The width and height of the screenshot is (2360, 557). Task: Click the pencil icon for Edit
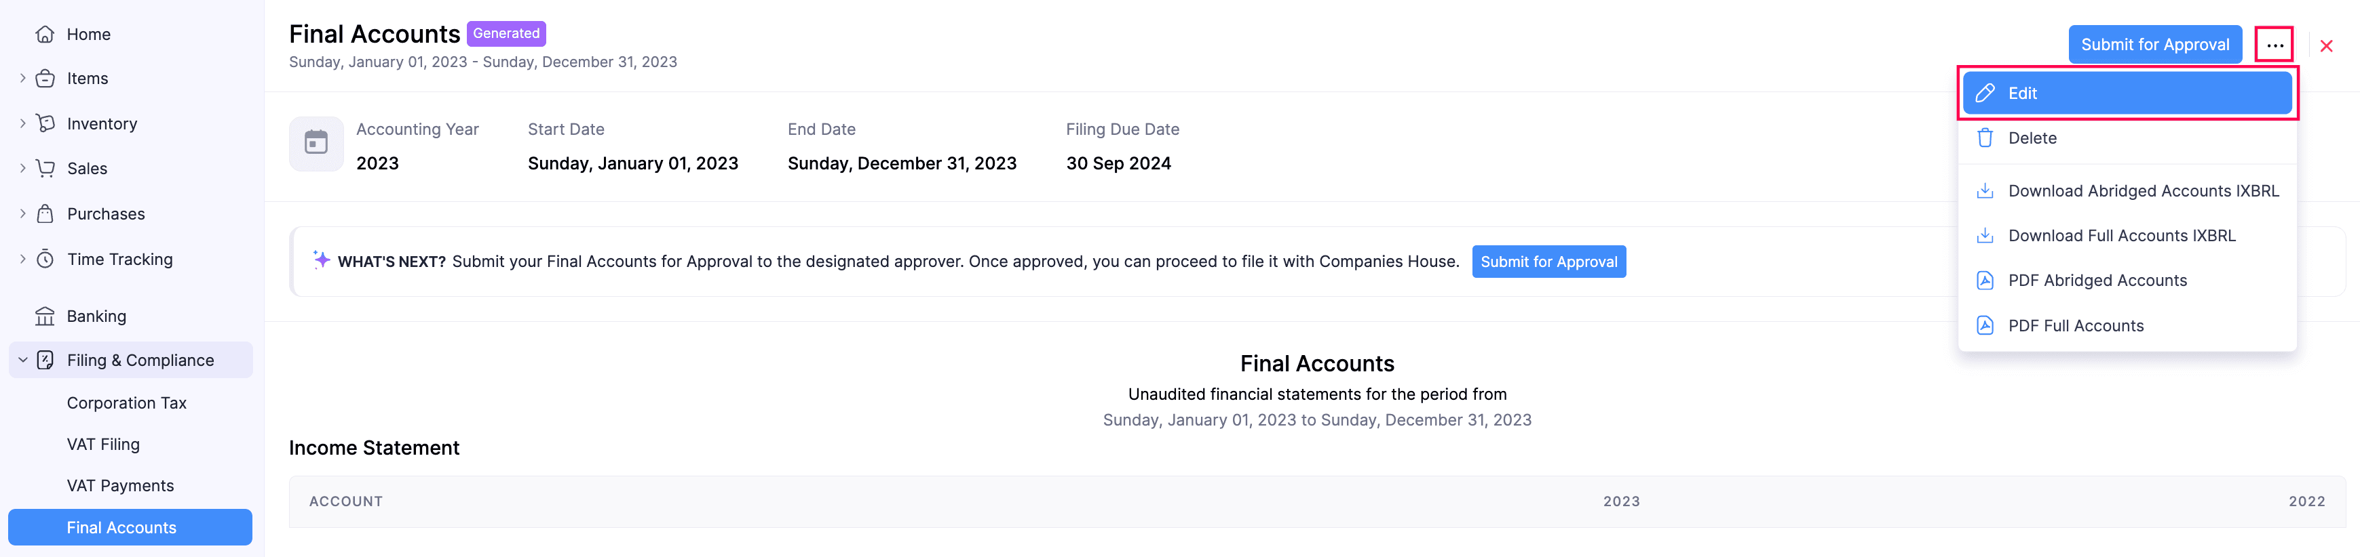[x=1984, y=94]
